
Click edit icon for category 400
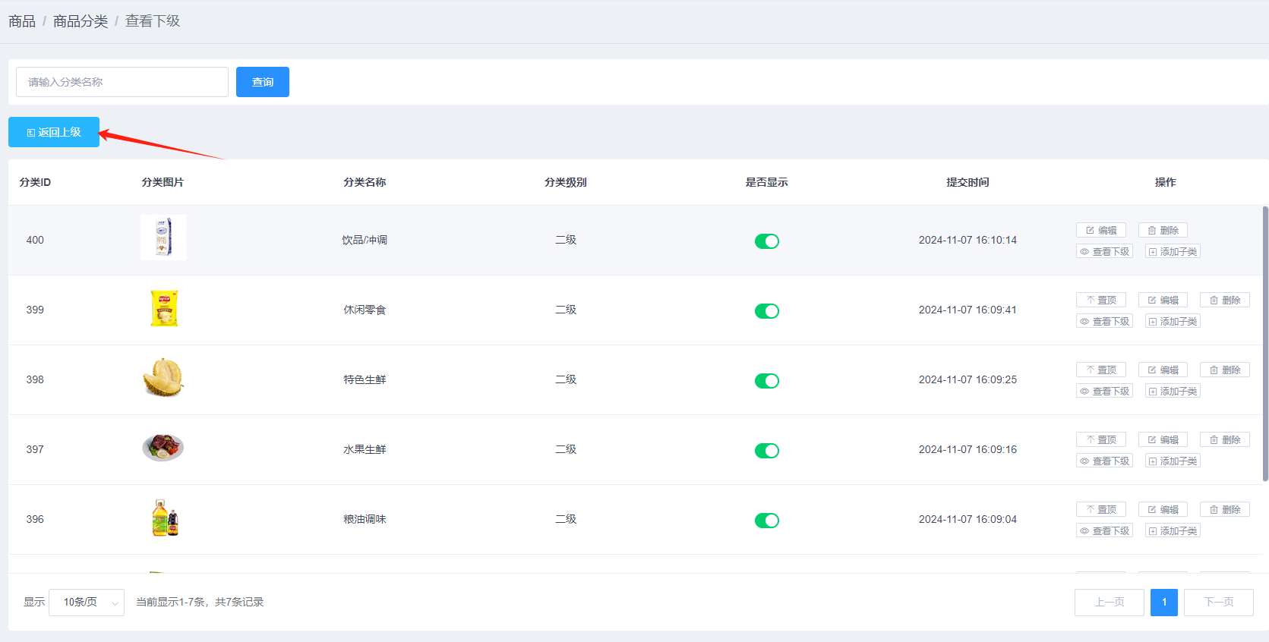(1100, 230)
